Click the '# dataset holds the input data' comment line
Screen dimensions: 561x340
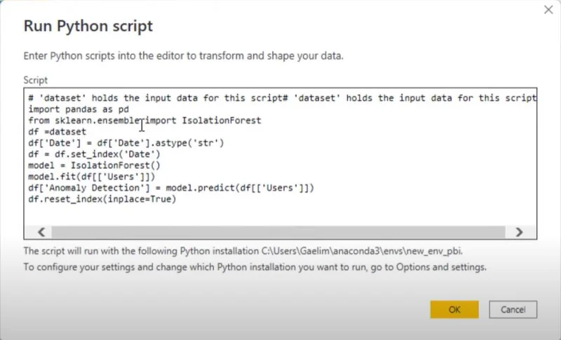283,98
